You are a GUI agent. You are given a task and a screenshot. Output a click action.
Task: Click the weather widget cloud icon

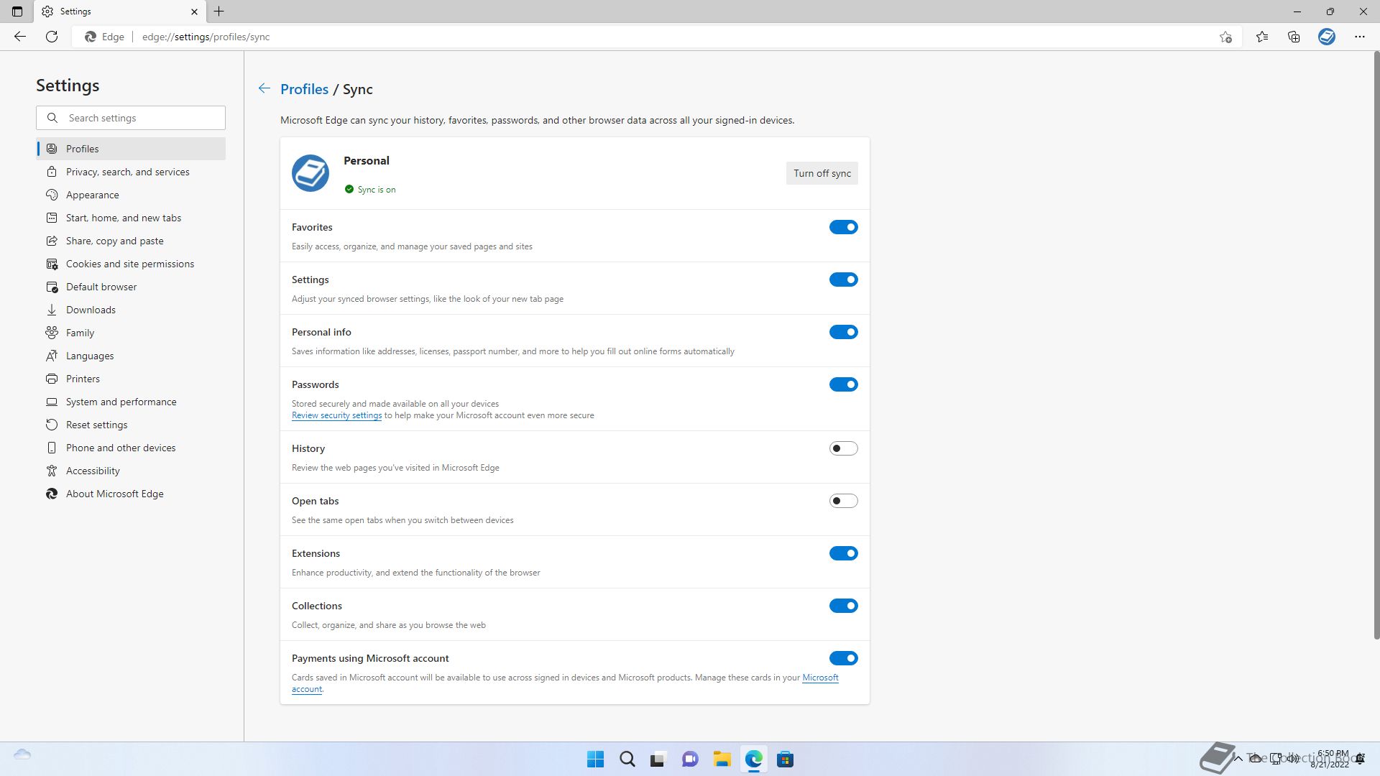tap(22, 754)
